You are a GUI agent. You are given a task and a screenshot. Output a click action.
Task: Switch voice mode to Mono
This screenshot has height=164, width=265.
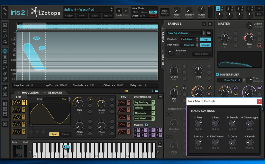pyautogui.click(x=135, y=12)
